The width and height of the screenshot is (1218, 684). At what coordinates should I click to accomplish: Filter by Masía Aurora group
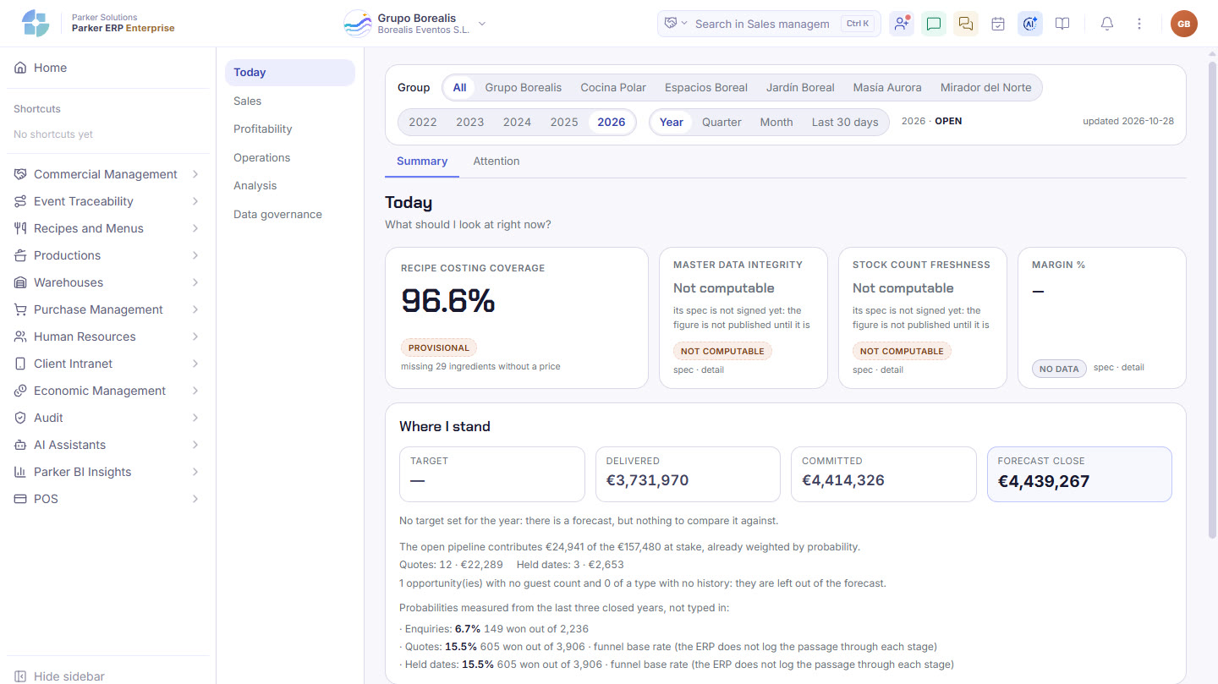(x=886, y=87)
